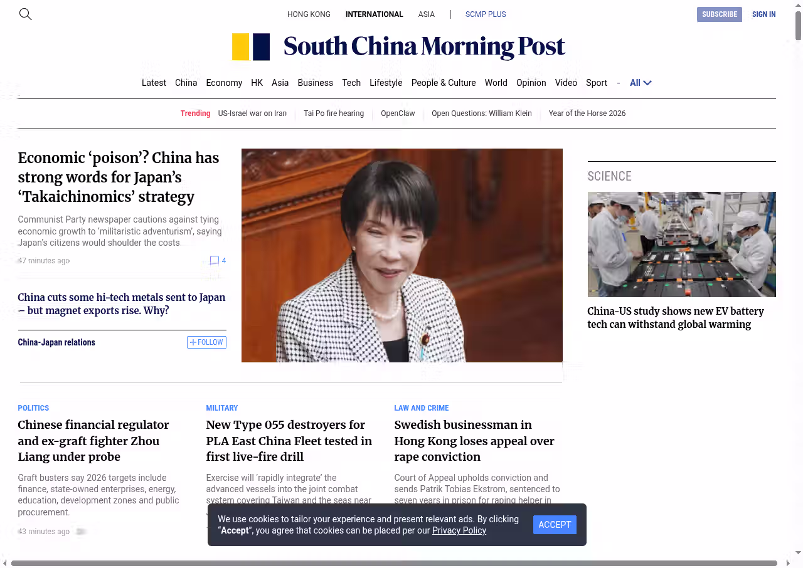Open the EV battery factory thumbnail
Image resolution: width=803 pixels, height=568 pixels.
(x=681, y=244)
